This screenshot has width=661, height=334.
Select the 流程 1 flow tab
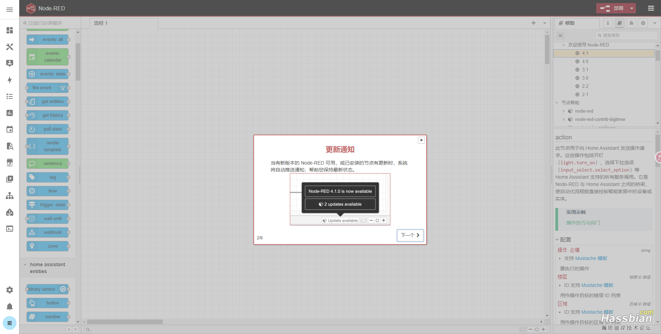124,23
